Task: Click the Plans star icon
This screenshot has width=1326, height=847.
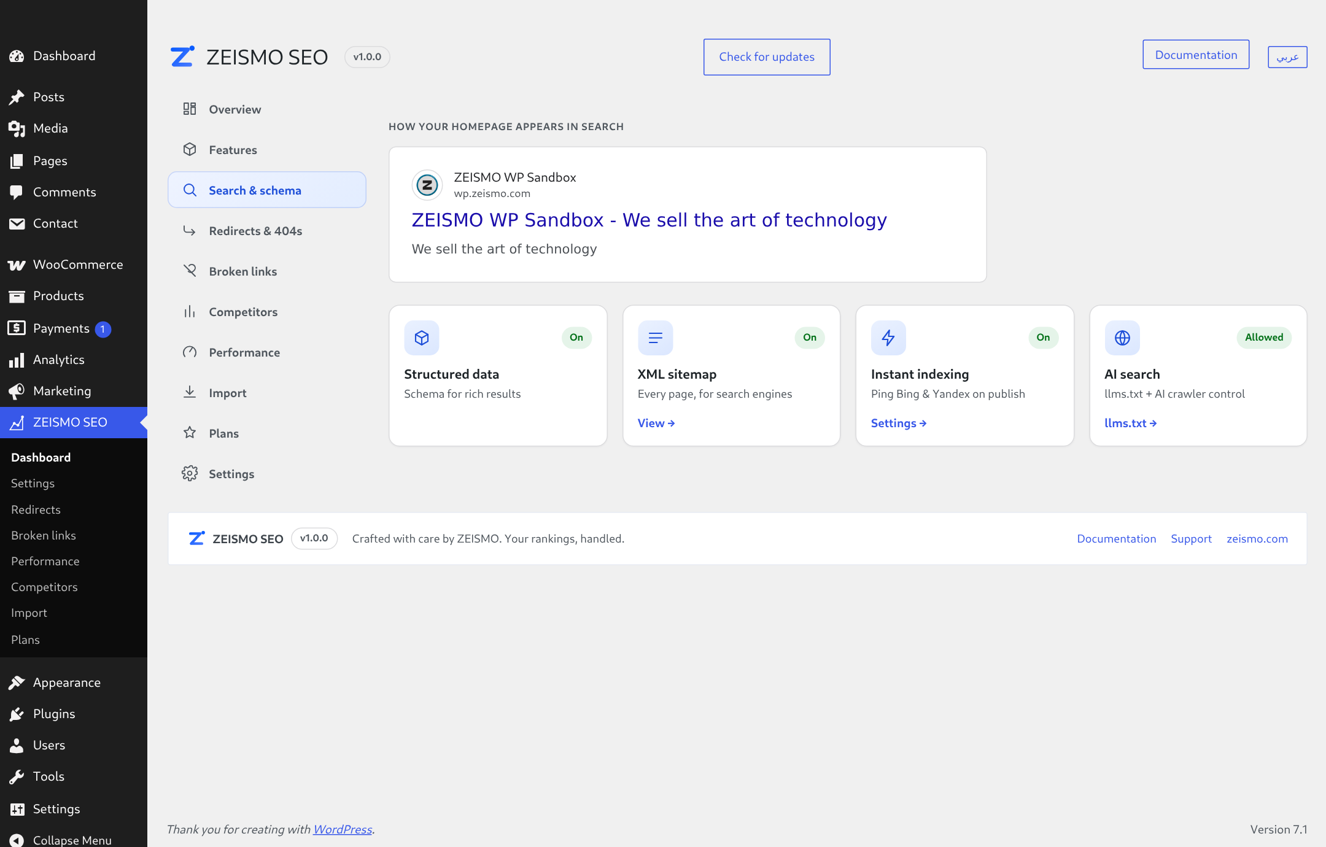Action: pos(190,433)
